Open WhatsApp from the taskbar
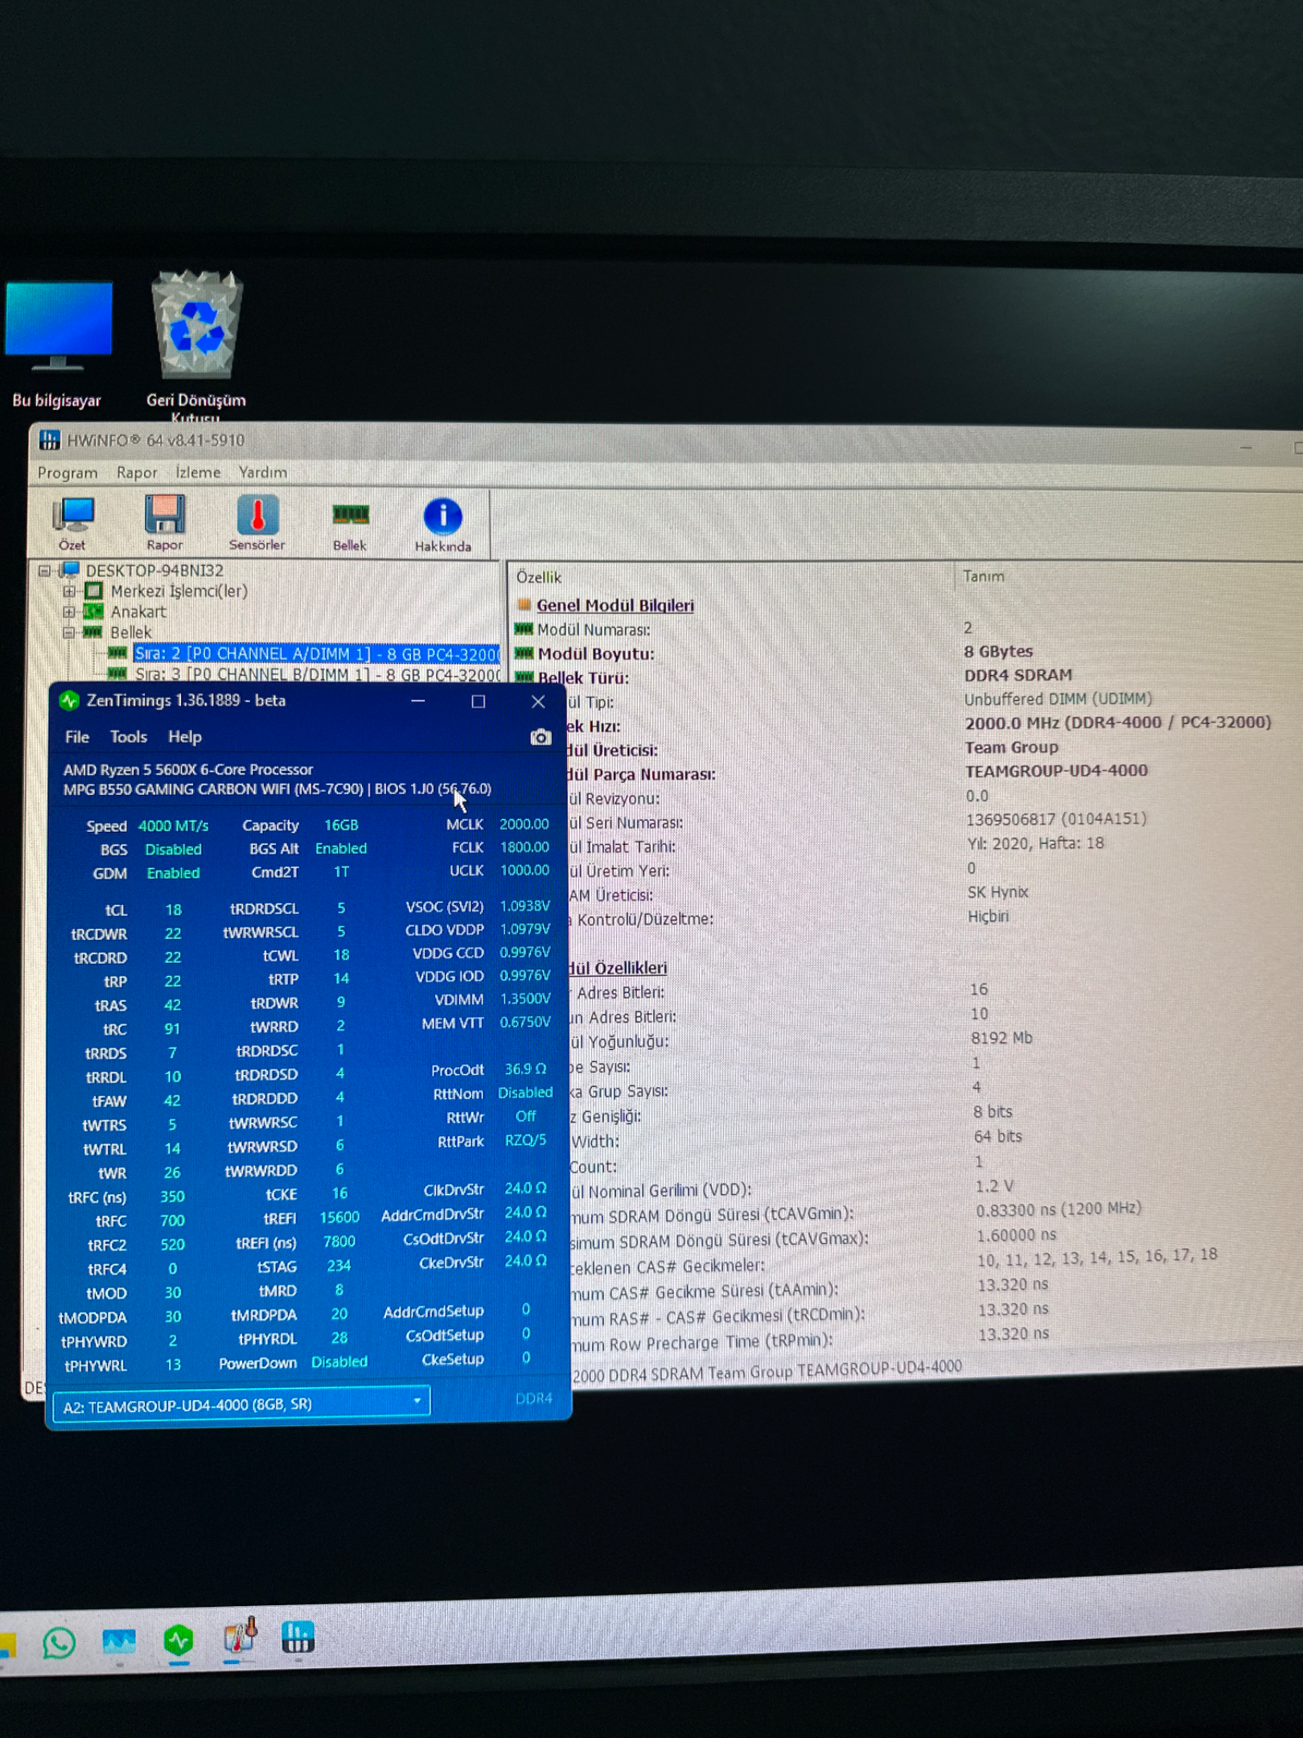The width and height of the screenshot is (1303, 1738). click(59, 1642)
